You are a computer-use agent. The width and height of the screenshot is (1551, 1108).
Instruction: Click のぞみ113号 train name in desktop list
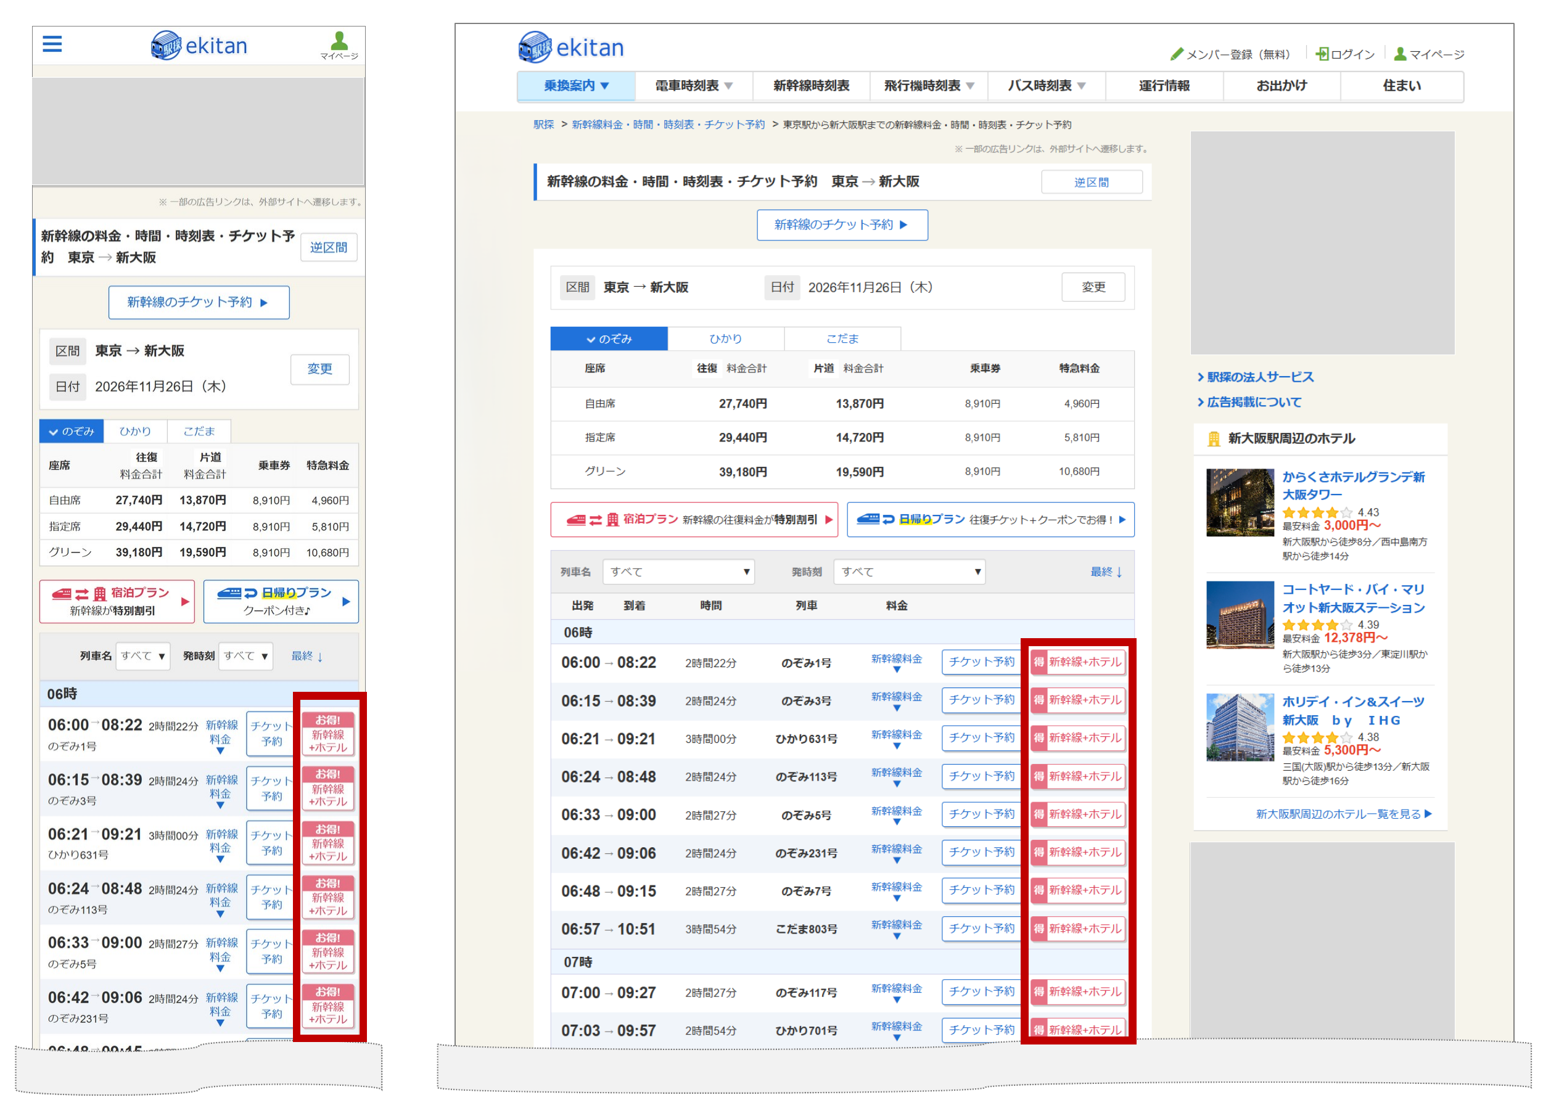[x=806, y=777]
